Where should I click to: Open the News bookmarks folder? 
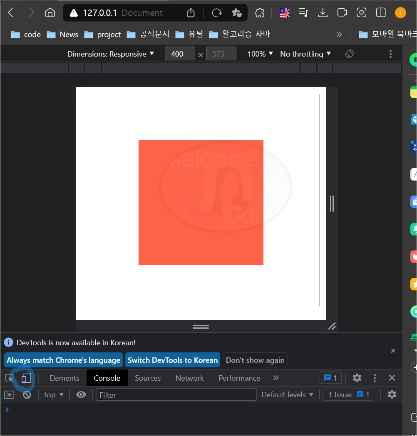click(62, 35)
